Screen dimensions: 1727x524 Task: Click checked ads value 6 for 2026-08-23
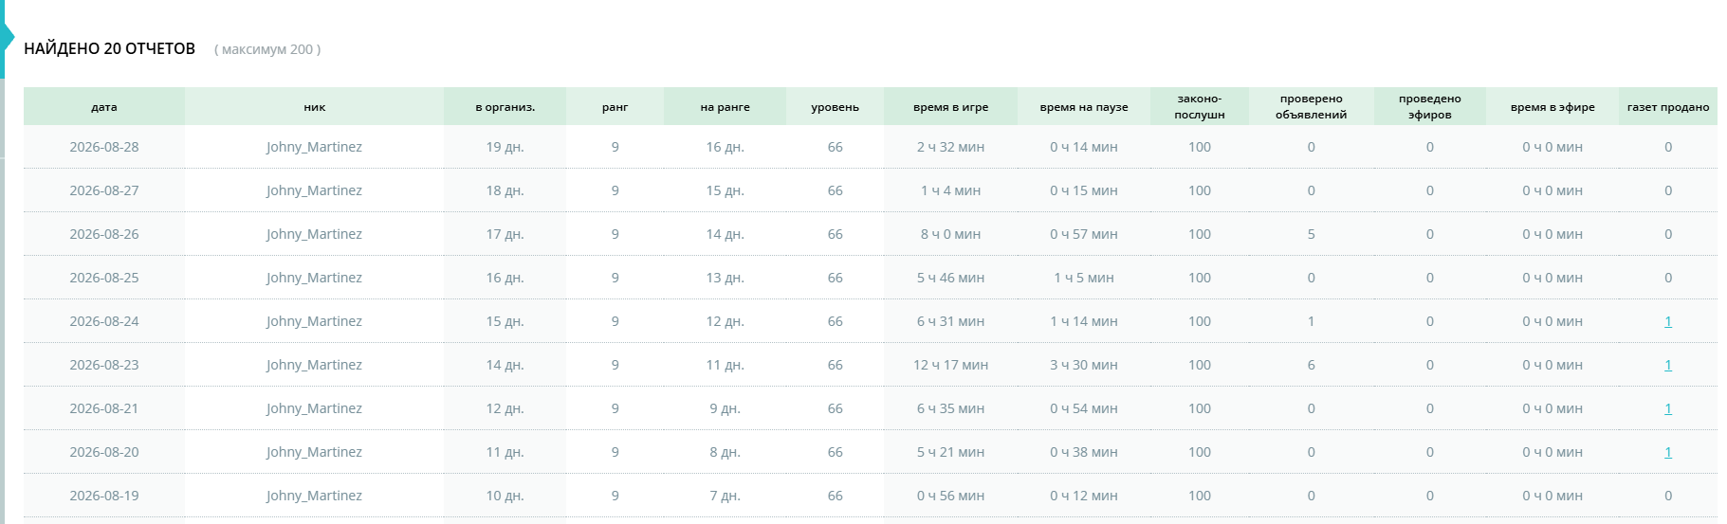click(x=1312, y=365)
